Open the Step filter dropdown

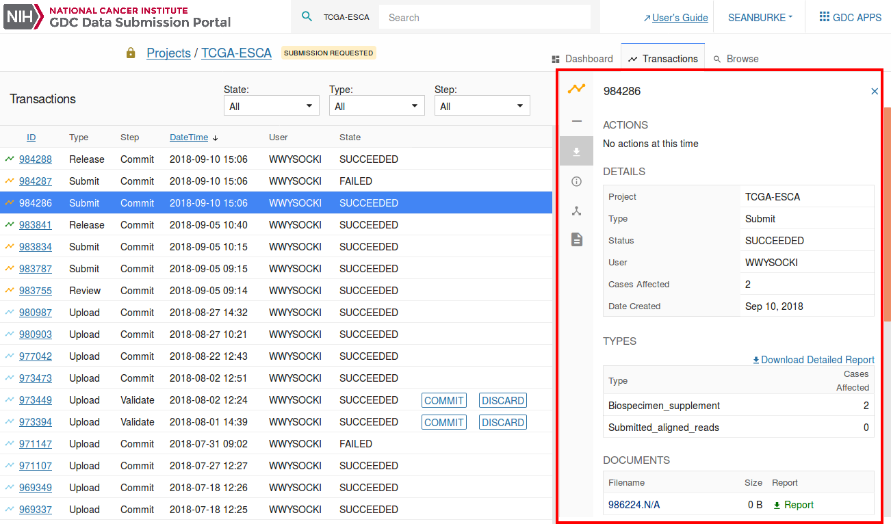pyautogui.click(x=482, y=106)
